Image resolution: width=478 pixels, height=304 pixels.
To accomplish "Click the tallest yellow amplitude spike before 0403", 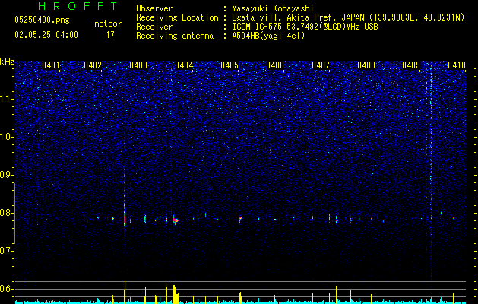I will [125, 293].
